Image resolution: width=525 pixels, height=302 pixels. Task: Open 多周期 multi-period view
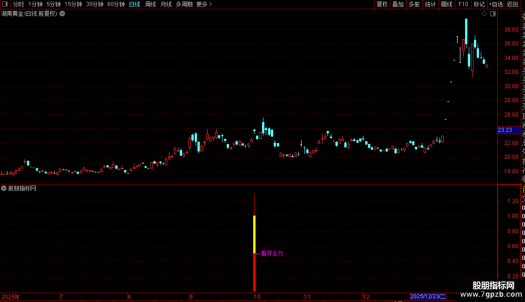[184, 4]
